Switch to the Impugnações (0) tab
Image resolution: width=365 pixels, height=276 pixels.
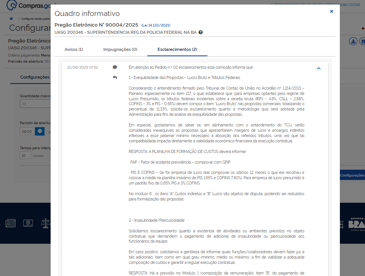[x=120, y=49]
